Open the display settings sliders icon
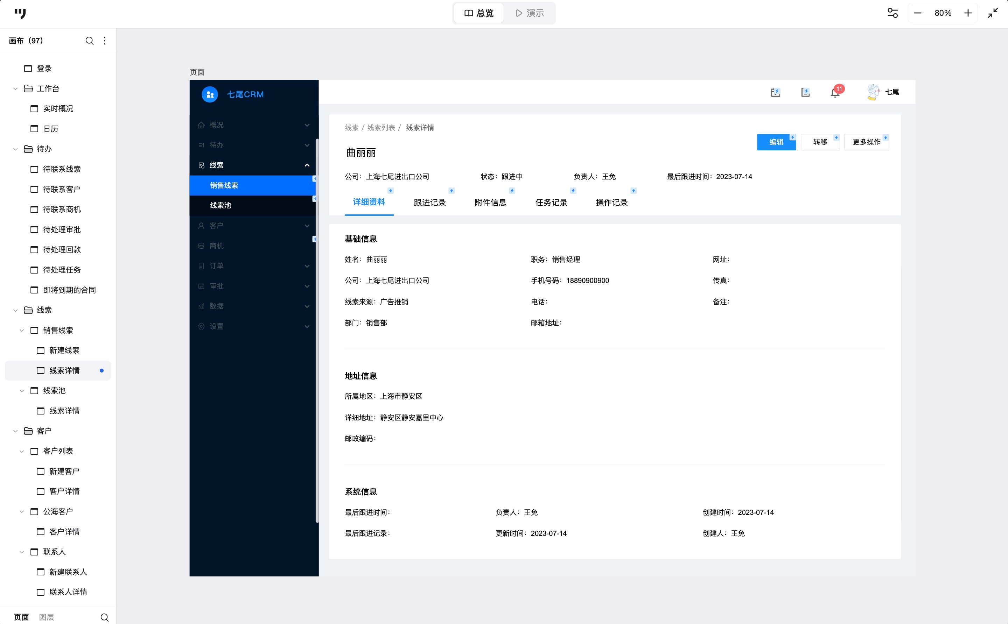This screenshot has height=624, width=1008. click(x=892, y=13)
